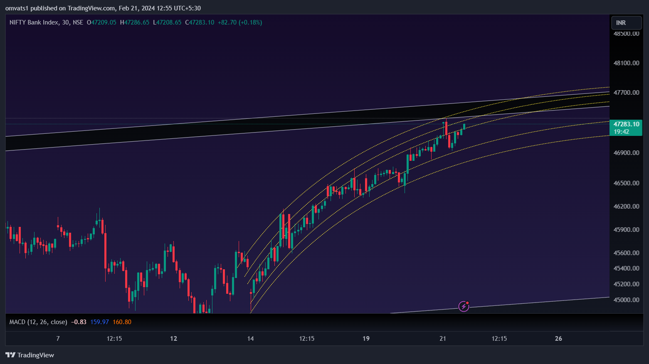Click the 45000.00 price axis label
649x364 pixels.
[x=626, y=300]
